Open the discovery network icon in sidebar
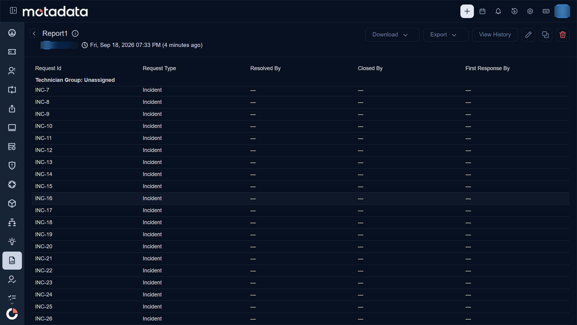This screenshot has width=577, height=325. [12, 222]
